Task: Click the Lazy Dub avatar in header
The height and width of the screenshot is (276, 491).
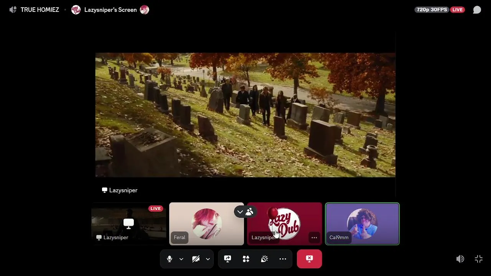Action: tap(76, 10)
